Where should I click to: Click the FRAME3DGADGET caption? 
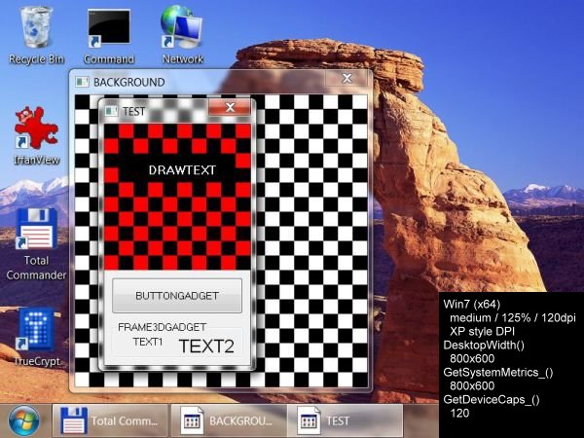[x=162, y=327]
